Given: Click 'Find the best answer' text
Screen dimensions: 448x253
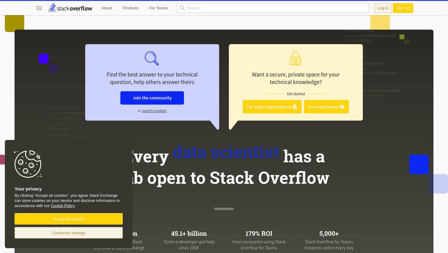Looking at the screenshot, I should 152,78.
